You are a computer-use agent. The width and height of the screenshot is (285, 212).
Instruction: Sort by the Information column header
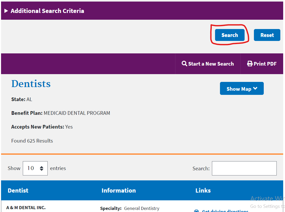point(119,190)
